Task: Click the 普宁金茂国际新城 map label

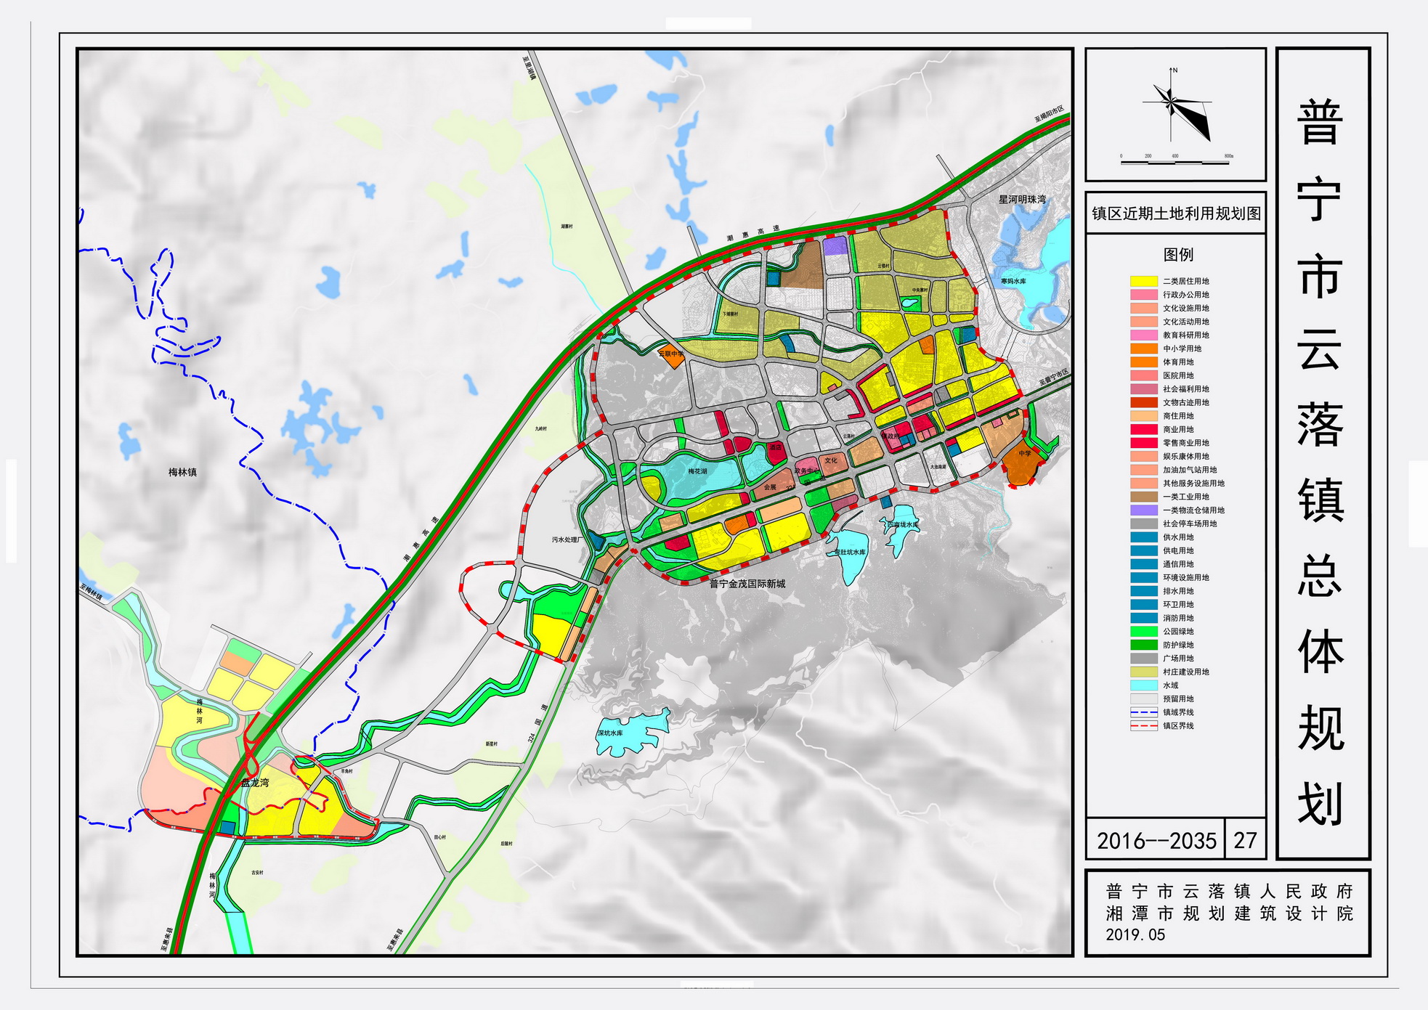Action: click(x=747, y=584)
